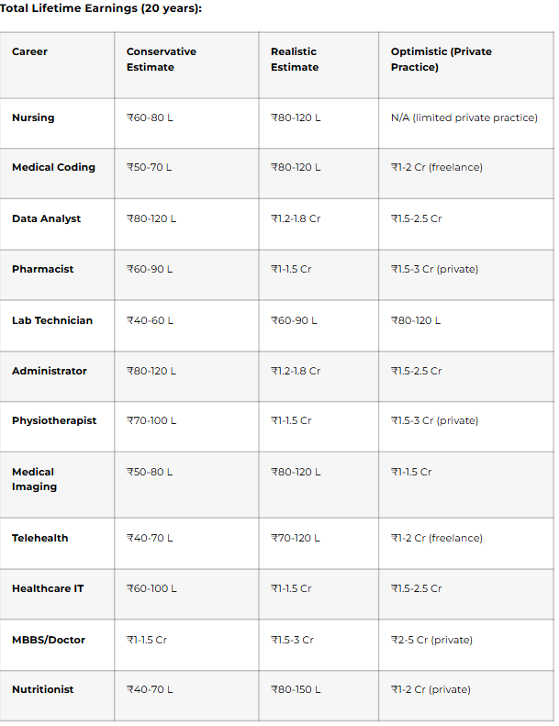The width and height of the screenshot is (559, 726).
Task: Click the "Nutritionist" row label
Action: [x=43, y=689]
